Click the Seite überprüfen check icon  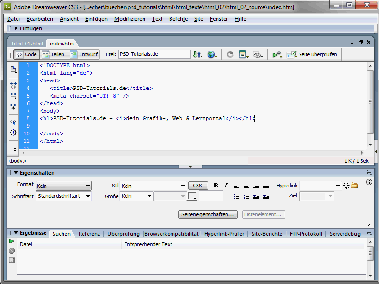(x=291, y=54)
